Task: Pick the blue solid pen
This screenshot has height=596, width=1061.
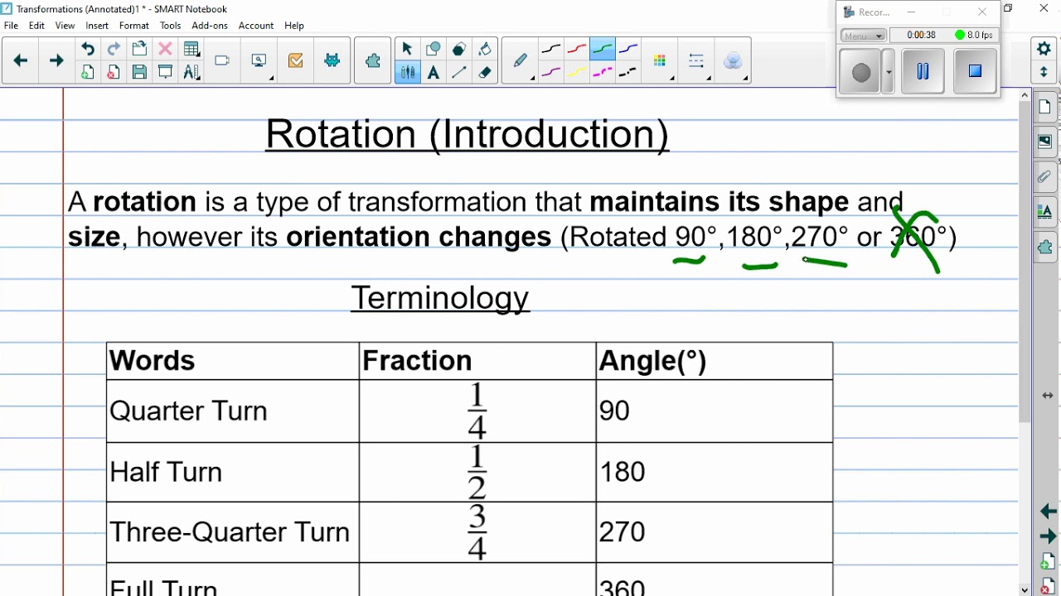Action: (628, 50)
